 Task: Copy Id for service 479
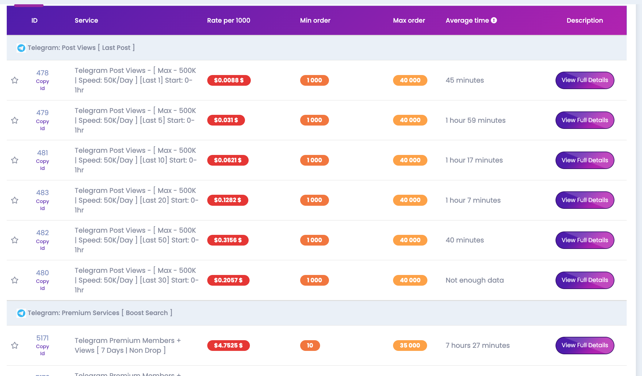point(42,125)
